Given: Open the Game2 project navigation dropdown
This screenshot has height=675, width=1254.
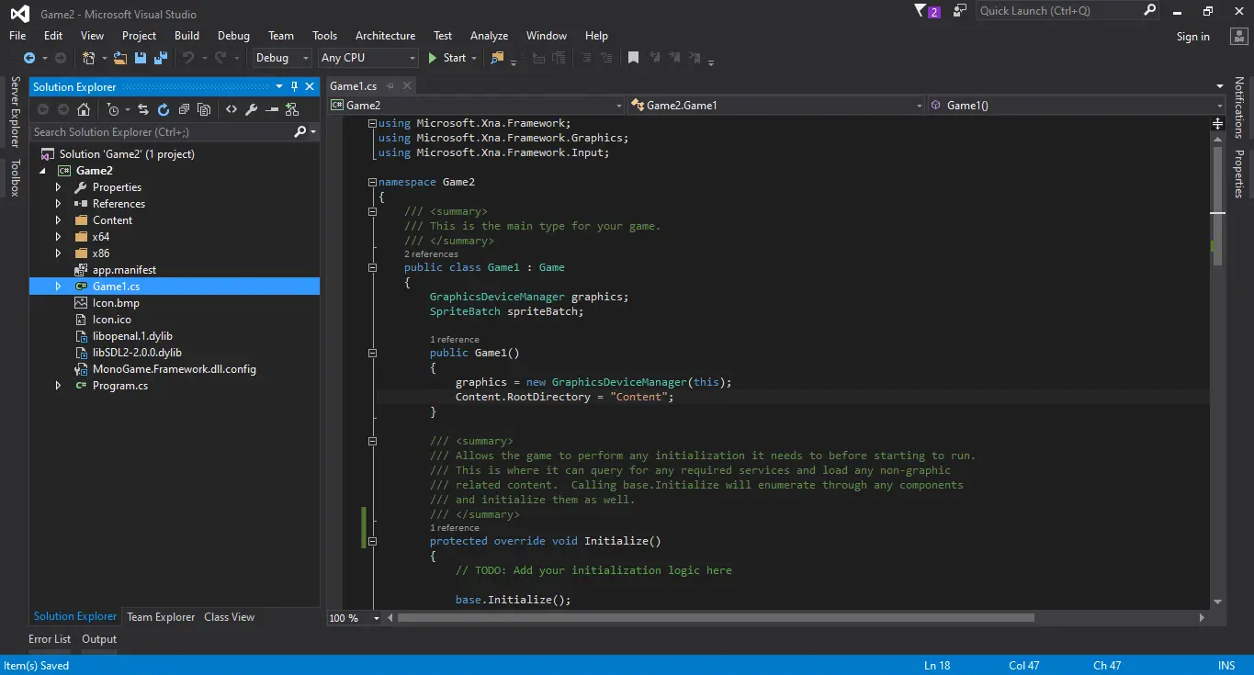Looking at the screenshot, I should point(477,106).
